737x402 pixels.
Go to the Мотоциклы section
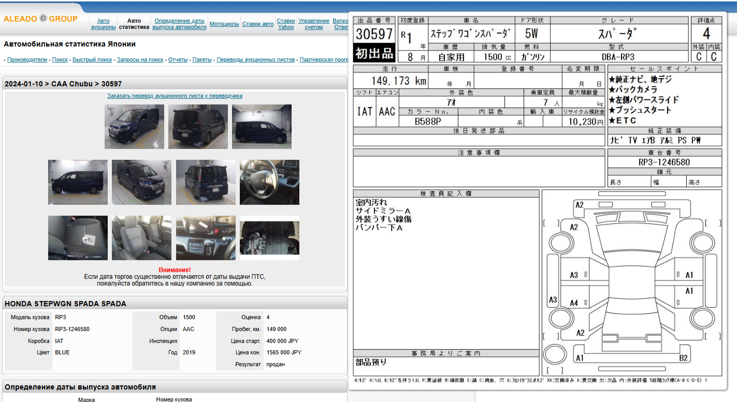[x=224, y=24]
